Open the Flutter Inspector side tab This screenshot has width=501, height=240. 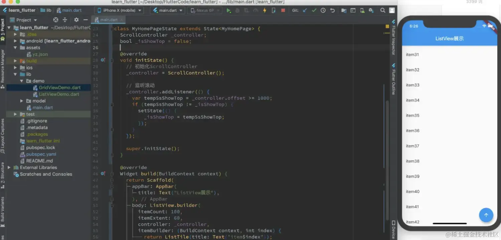tap(393, 37)
